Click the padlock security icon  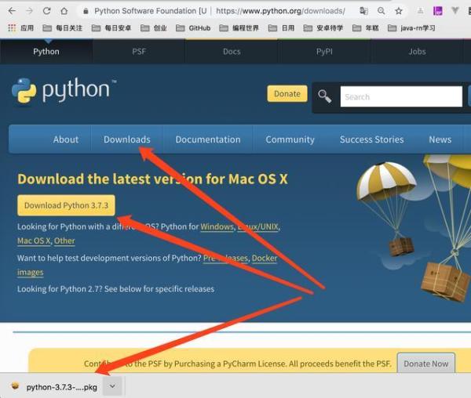pos(86,12)
